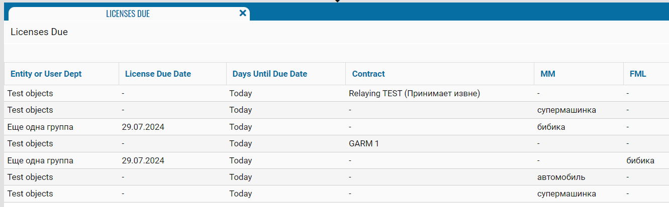
Task: Click Today in the GARM 1 row
Action: click(241, 144)
